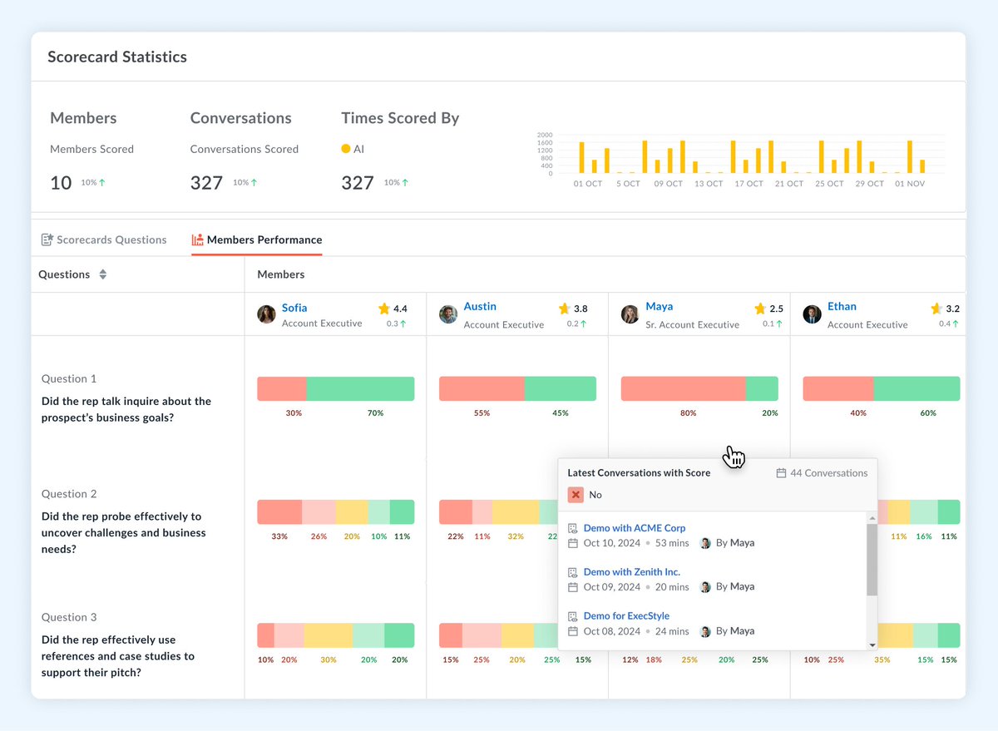Click Maya's avatar next to By Maya
Image resolution: width=998 pixels, height=731 pixels.
point(705,542)
